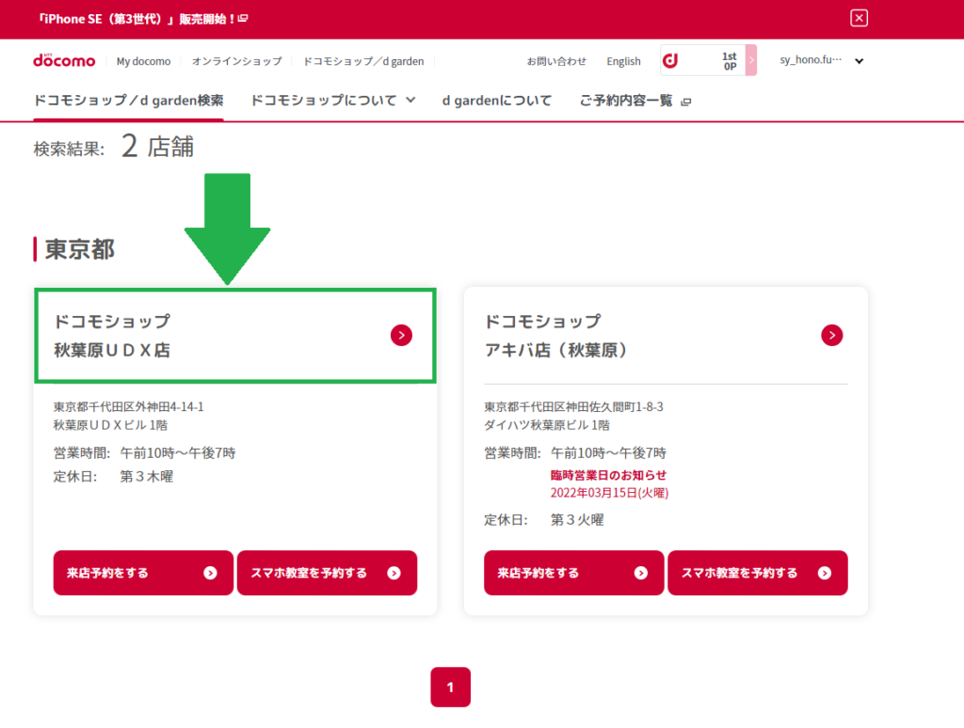Click red arrow icon for アキバ店
Viewport: 964px width, 728px height.
pyautogui.click(x=832, y=336)
